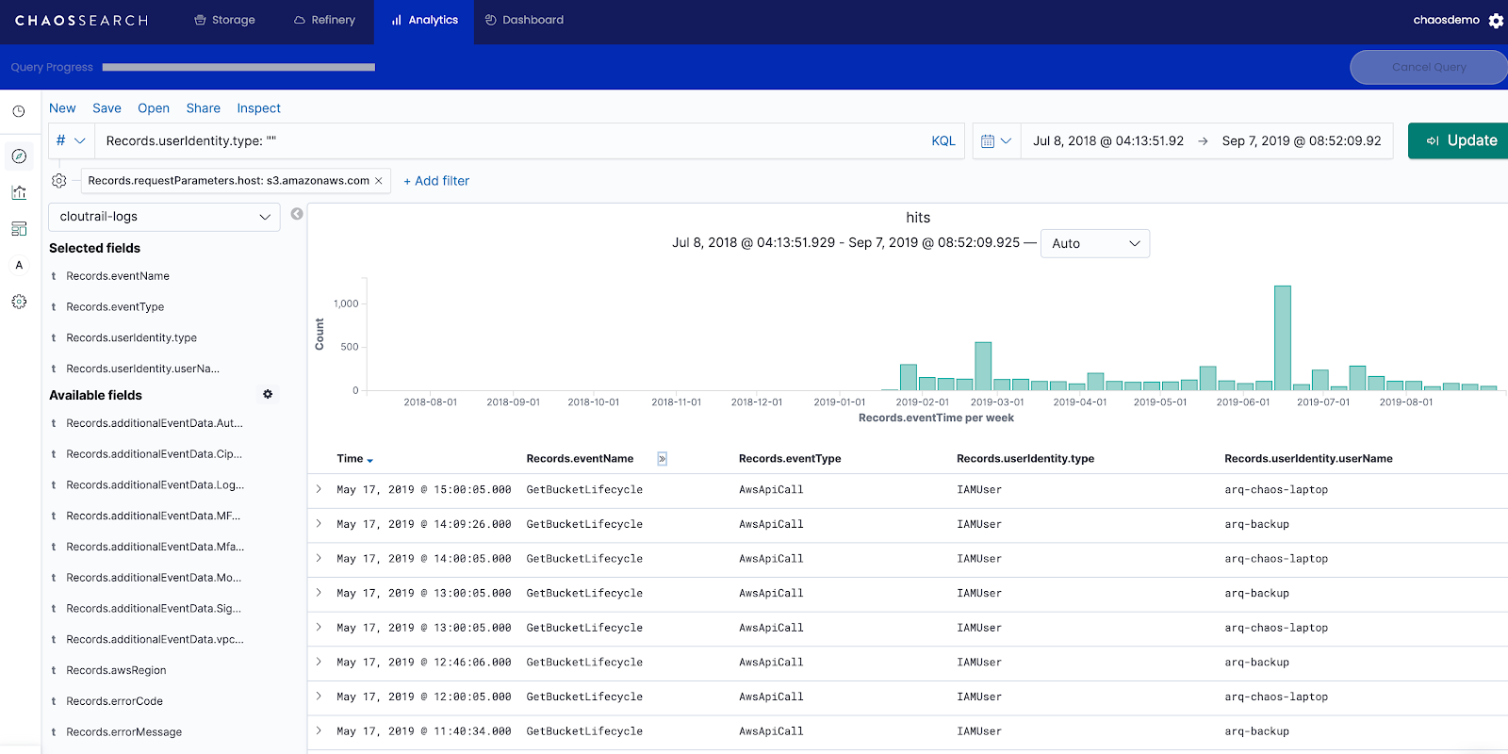Select Records.eventName in Selected fields
Viewport: 1508px width, 754px height.
click(118, 276)
